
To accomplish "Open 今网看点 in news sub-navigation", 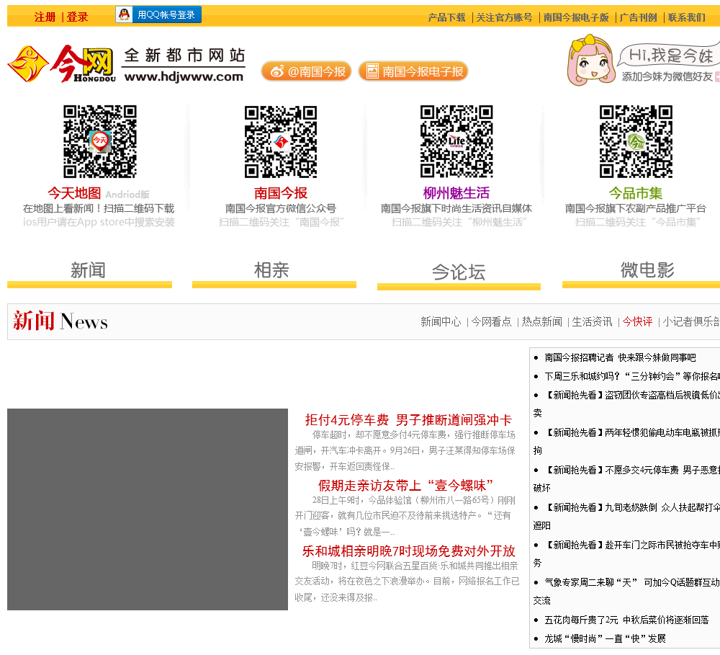I will coord(491,322).
